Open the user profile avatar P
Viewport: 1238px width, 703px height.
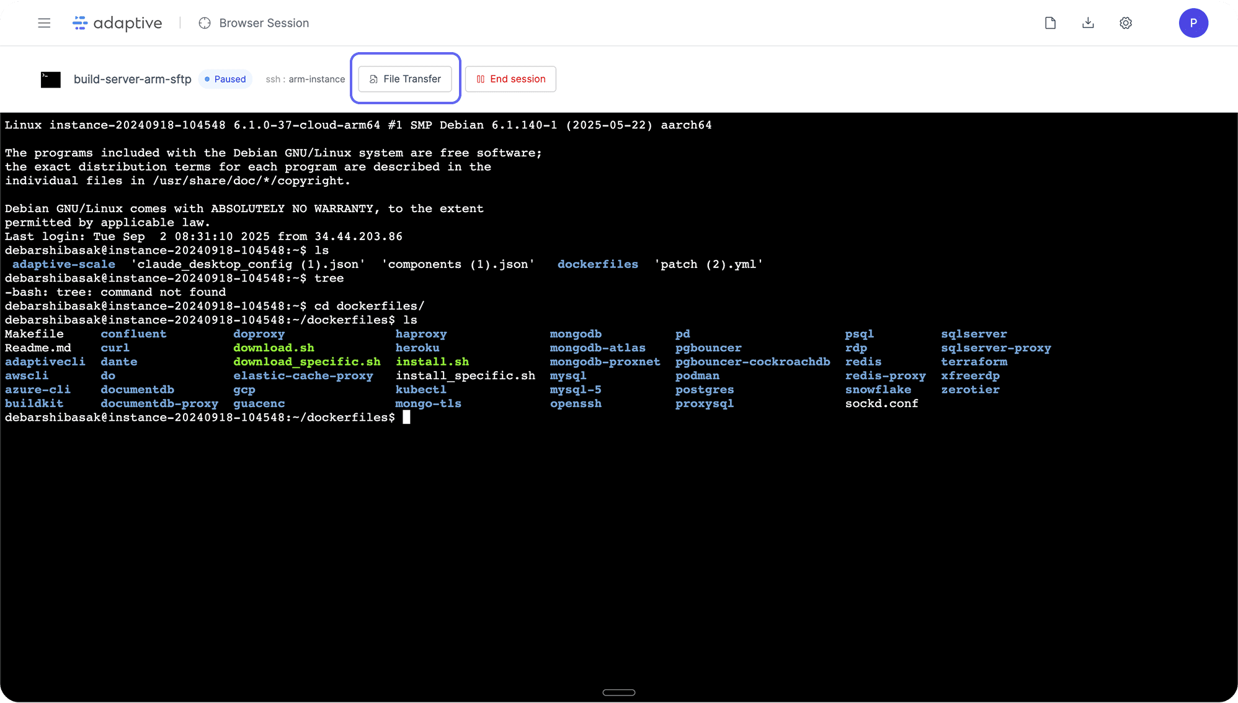(1193, 23)
